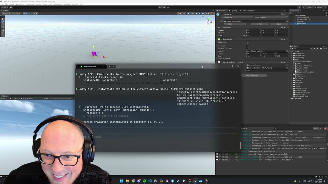The width and height of the screenshot is (328, 184).
Task: Click the Edit Collider button icon
Action: pyautogui.click(x=248, y=42)
